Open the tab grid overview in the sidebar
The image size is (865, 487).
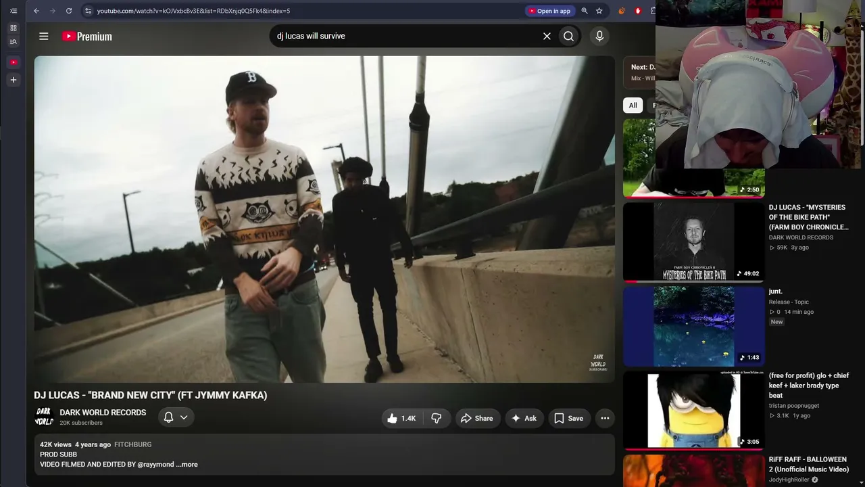(14, 28)
